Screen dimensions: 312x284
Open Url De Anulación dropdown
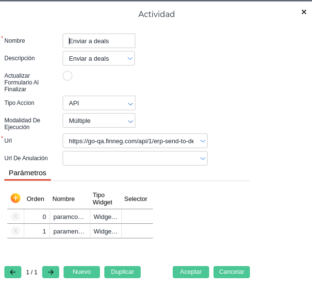[x=203, y=158]
